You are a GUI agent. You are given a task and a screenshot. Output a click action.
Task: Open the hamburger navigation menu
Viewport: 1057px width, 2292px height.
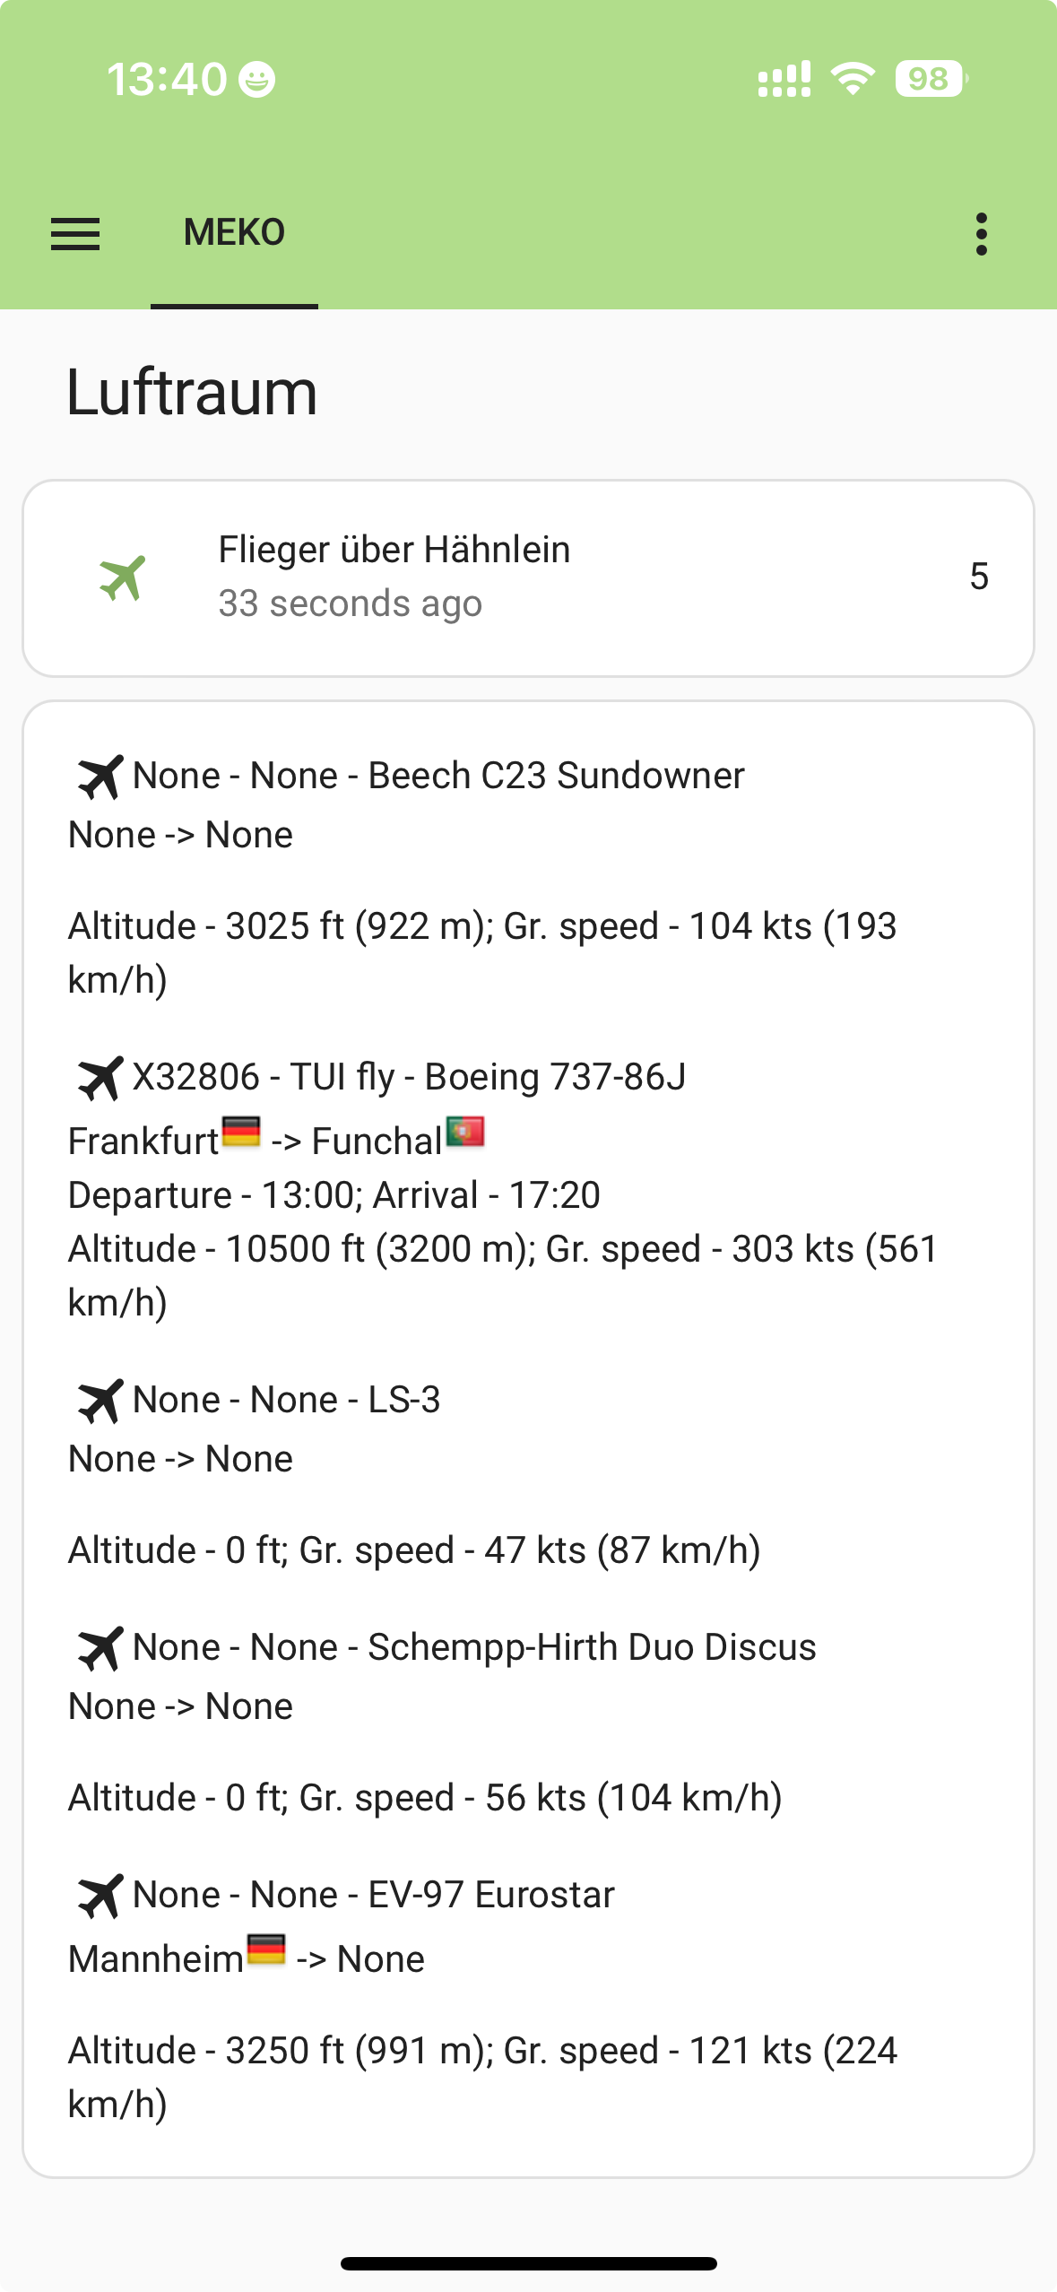(75, 234)
